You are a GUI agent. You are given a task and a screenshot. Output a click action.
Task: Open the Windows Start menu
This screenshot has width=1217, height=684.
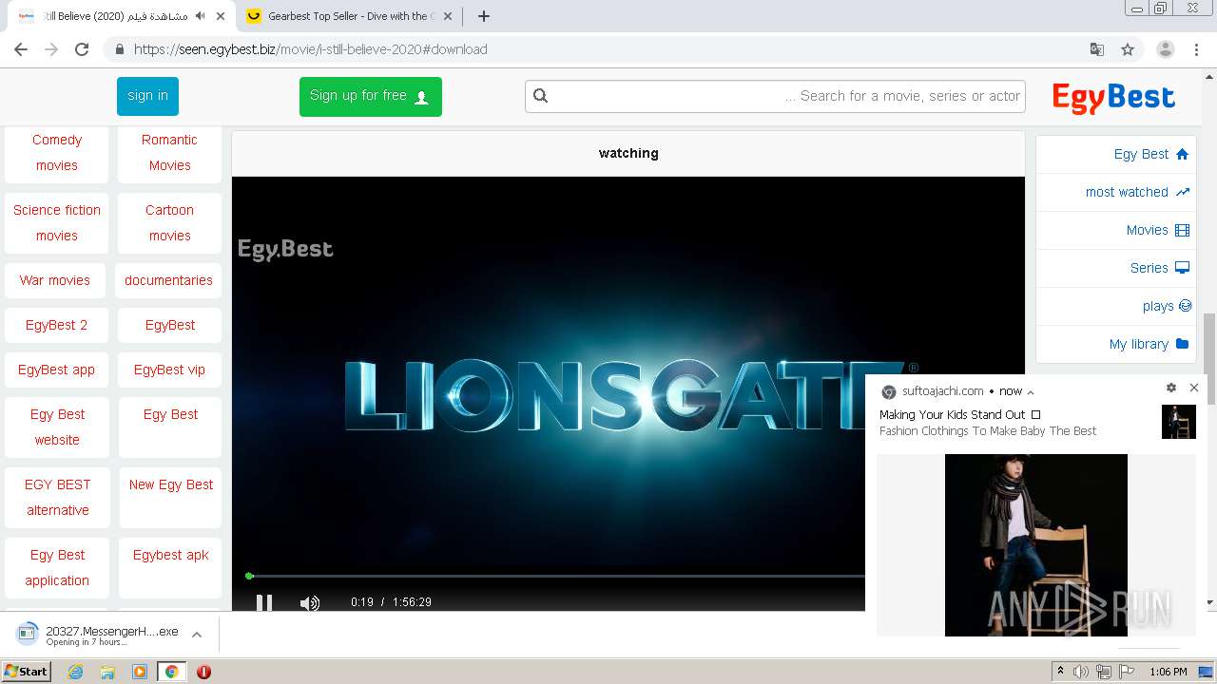coord(27,671)
